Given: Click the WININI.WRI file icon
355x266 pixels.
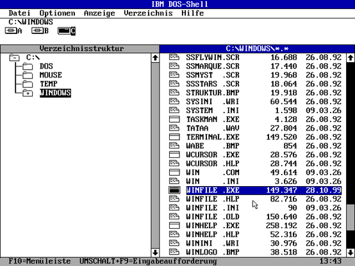Looking at the screenshot, I should 174,243.
